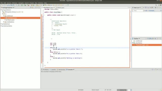Click the New file toolbar icon
Viewport: 162px width, 91px height.
point(1,5)
